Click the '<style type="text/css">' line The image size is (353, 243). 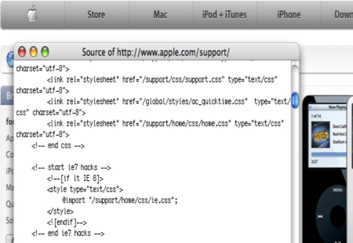pos(85,190)
